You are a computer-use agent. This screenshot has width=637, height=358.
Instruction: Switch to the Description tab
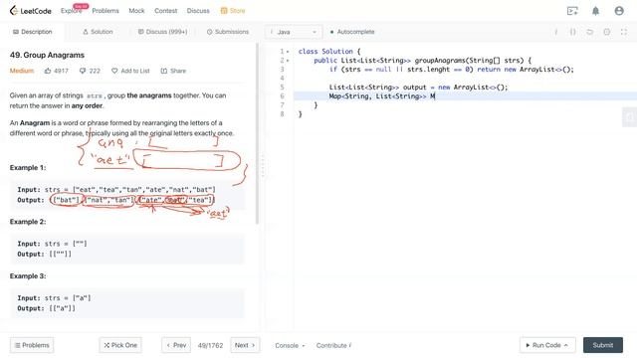click(x=33, y=32)
